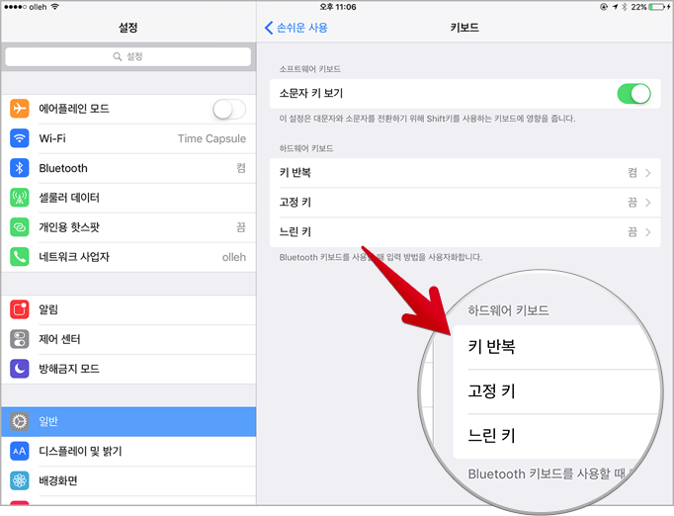Open 방해금지 모드 settings
Viewport: 674px width, 516px height.
pyautogui.click(x=128, y=369)
